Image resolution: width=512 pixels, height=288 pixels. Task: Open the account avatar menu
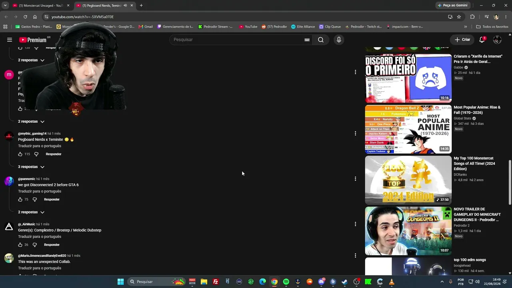coord(497,40)
